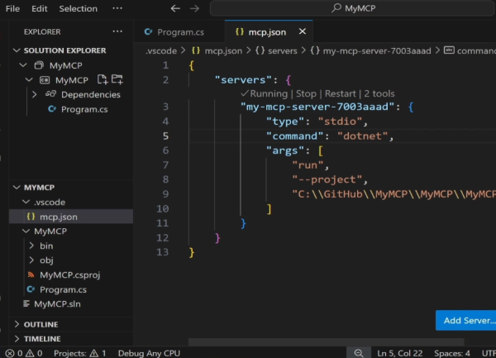Open the Selection menu

pyautogui.click(x=79, y=8)
